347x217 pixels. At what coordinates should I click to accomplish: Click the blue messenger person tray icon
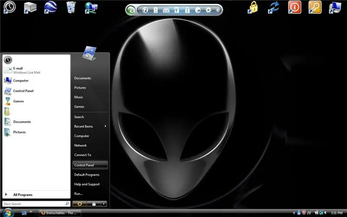[x=299, y=213]
